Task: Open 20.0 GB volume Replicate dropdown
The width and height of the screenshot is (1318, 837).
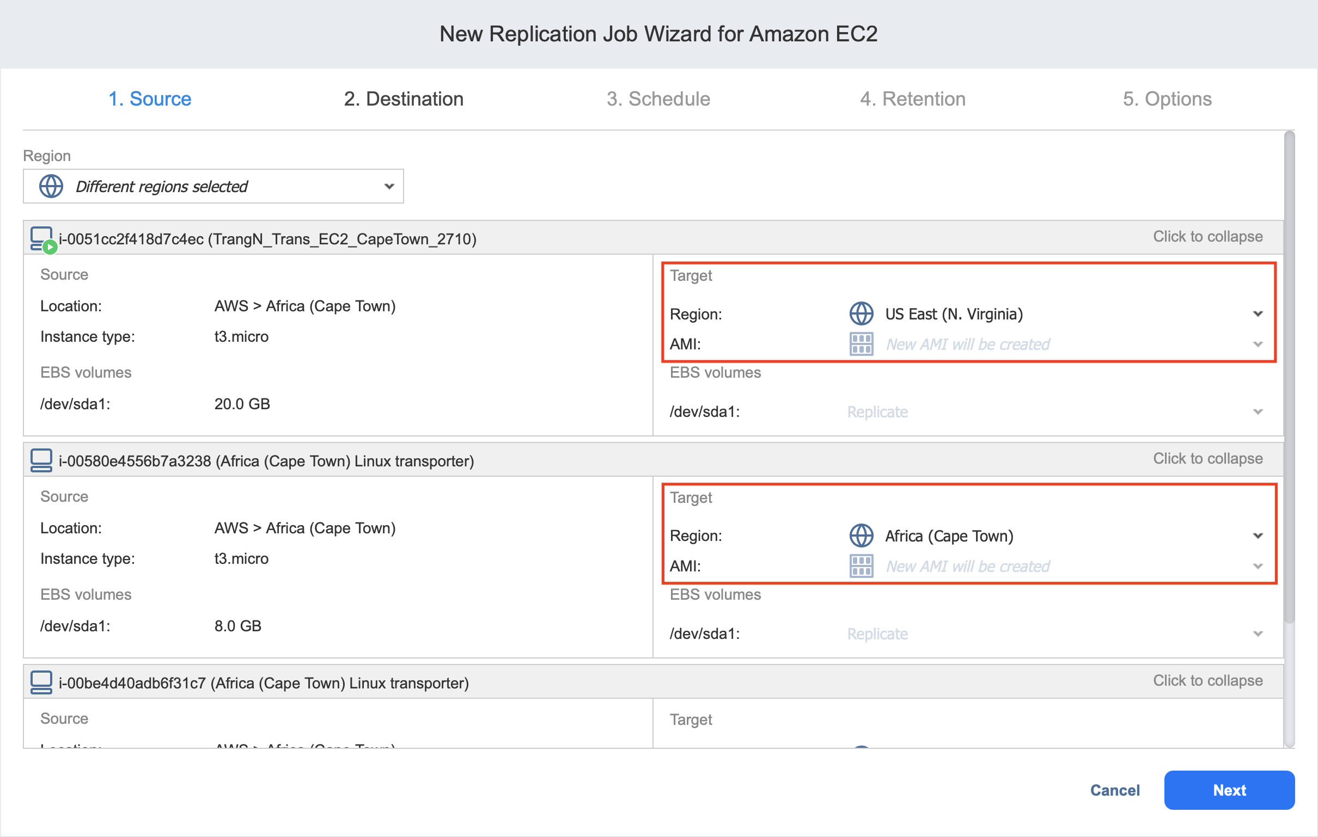Action: pos(1258,411)
